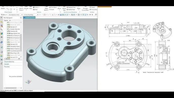Open the Web Browser globe sidebar icon
The height and width of the screenshot is (98, 174).
click(x=2, y=42)
